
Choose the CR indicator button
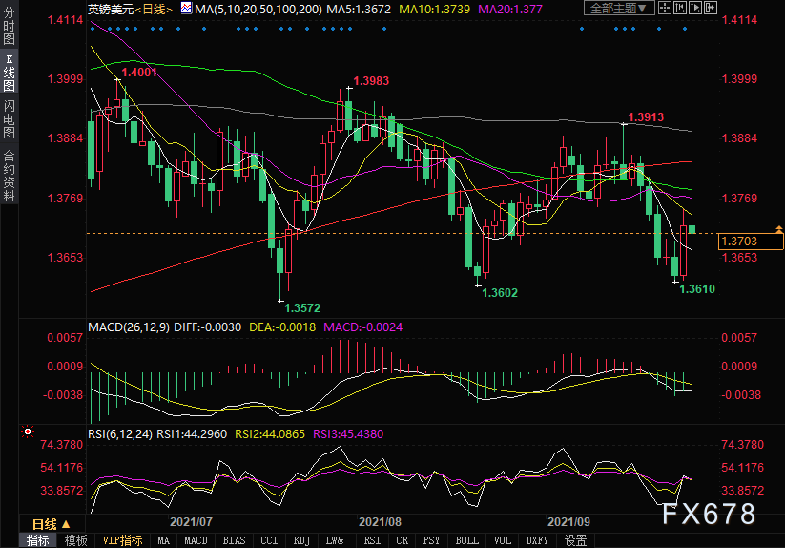point(402,541)
